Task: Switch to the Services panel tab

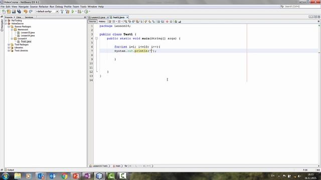Action: pos(29,17)
